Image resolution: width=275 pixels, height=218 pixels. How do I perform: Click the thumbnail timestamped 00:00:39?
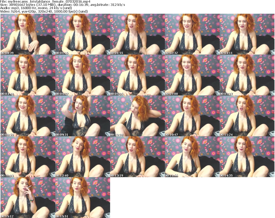coord(28,34)
